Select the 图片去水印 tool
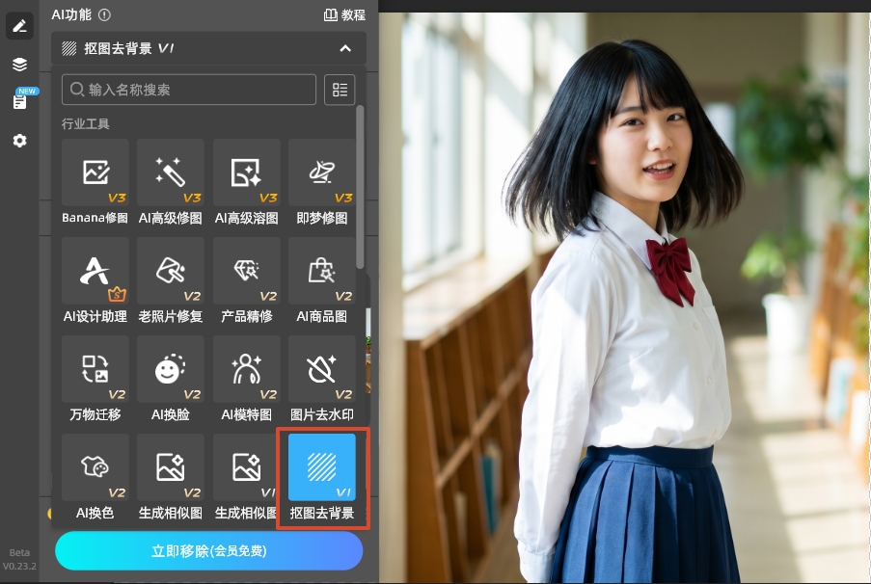 coord(322,379)
